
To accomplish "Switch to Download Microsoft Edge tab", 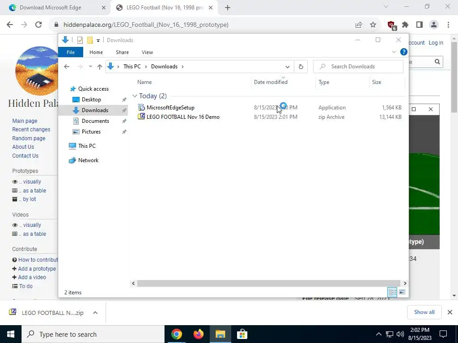I will click(x=50, y=8).
